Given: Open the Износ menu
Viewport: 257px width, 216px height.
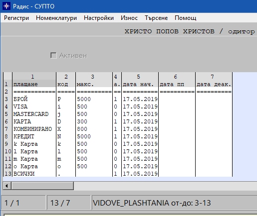Looking at the screenshot, I should point(129,18).
